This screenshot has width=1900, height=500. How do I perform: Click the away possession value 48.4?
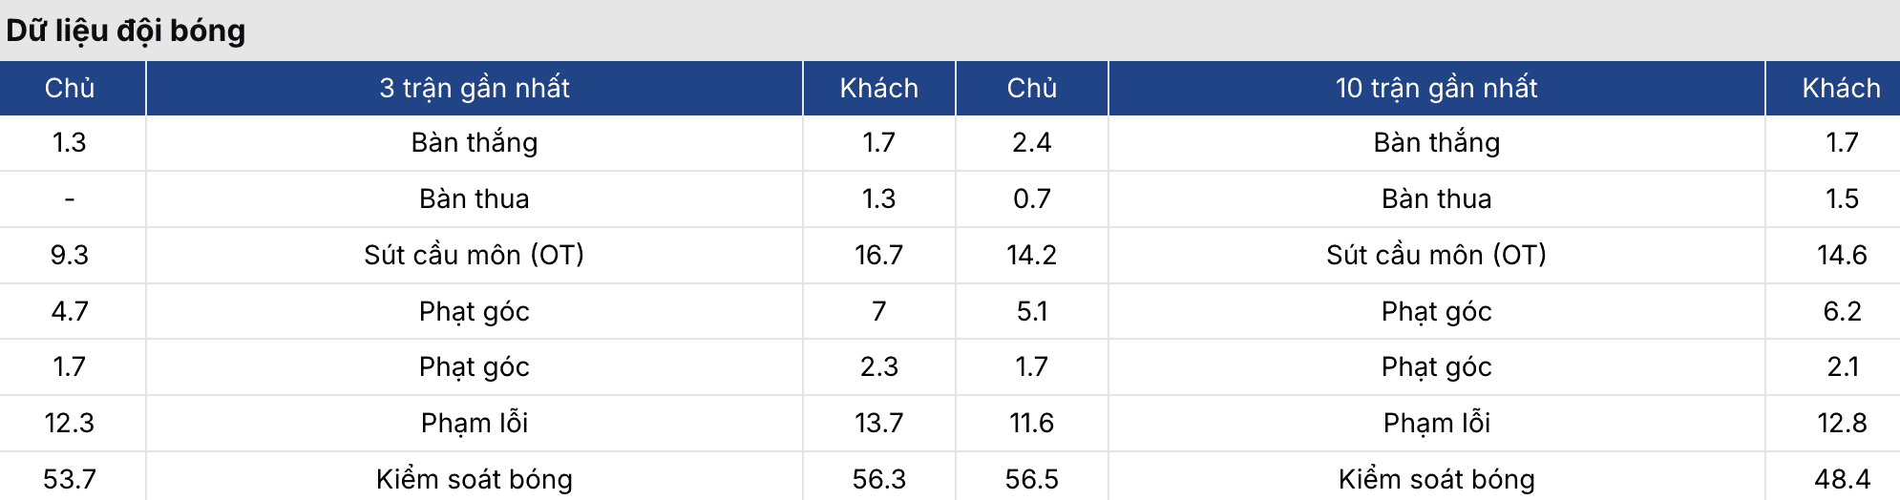click(1841, 478)
